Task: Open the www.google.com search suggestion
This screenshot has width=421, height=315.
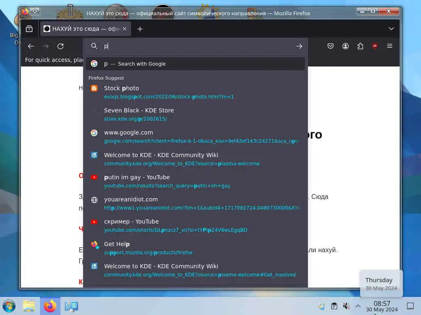Action: pyautogui.click(x=195, y=137)
